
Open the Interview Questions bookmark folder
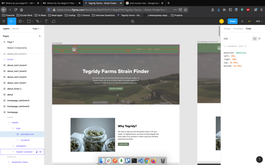[103, 15]
